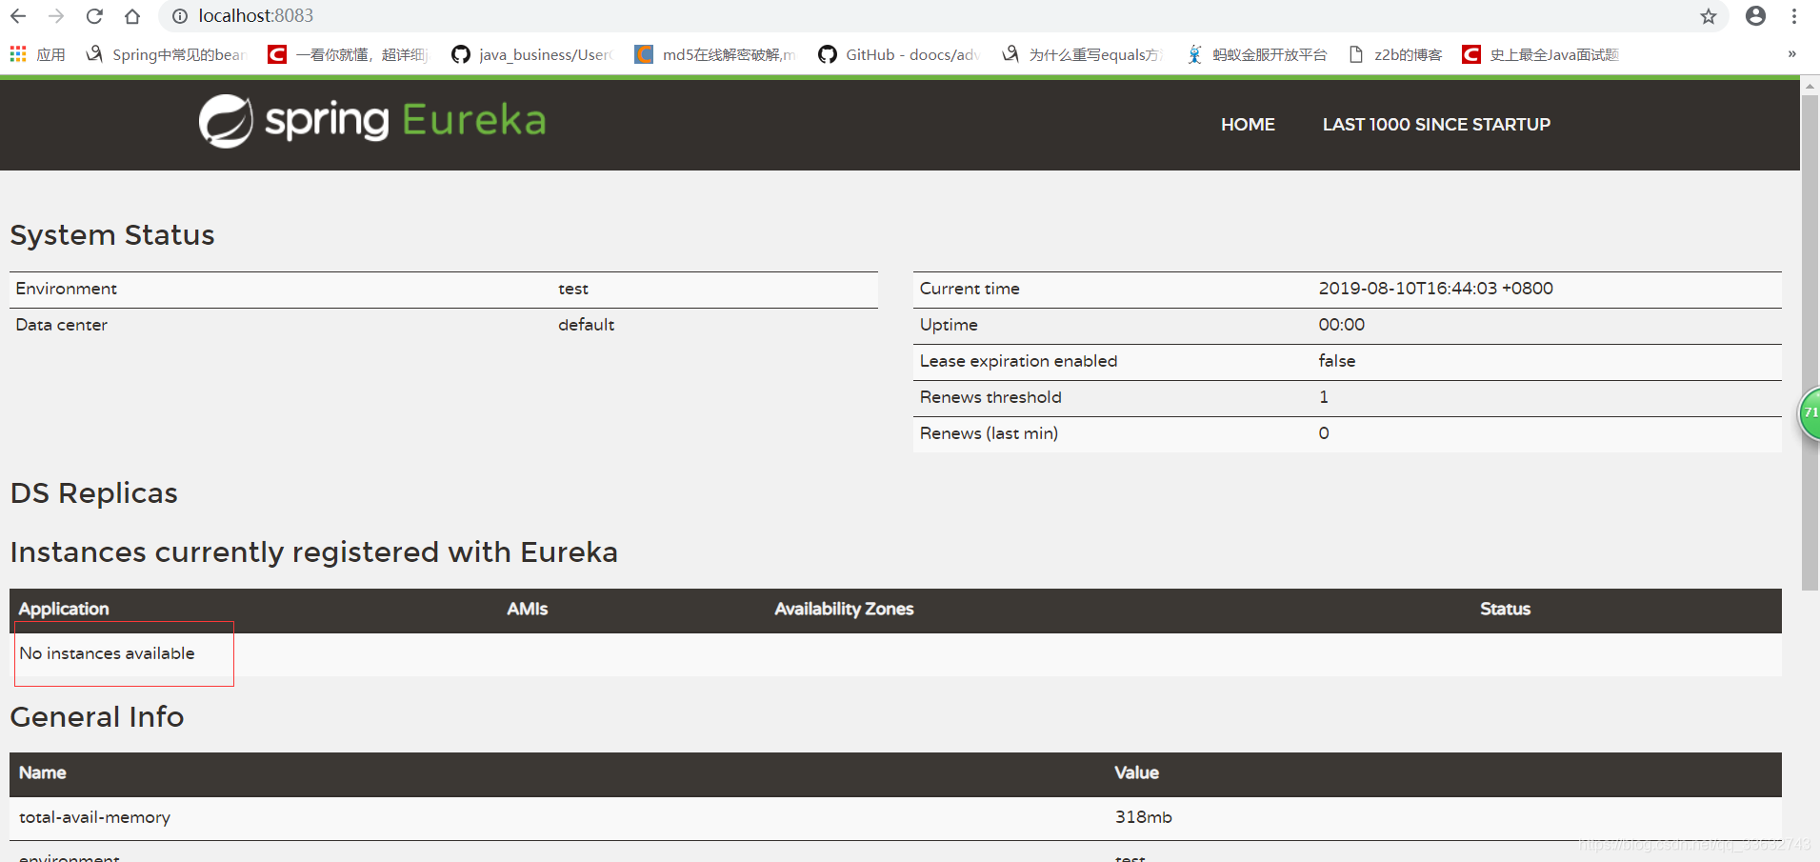Open the z2b的博客 bookmark
1820x862 pixels.
(1395, 55)
